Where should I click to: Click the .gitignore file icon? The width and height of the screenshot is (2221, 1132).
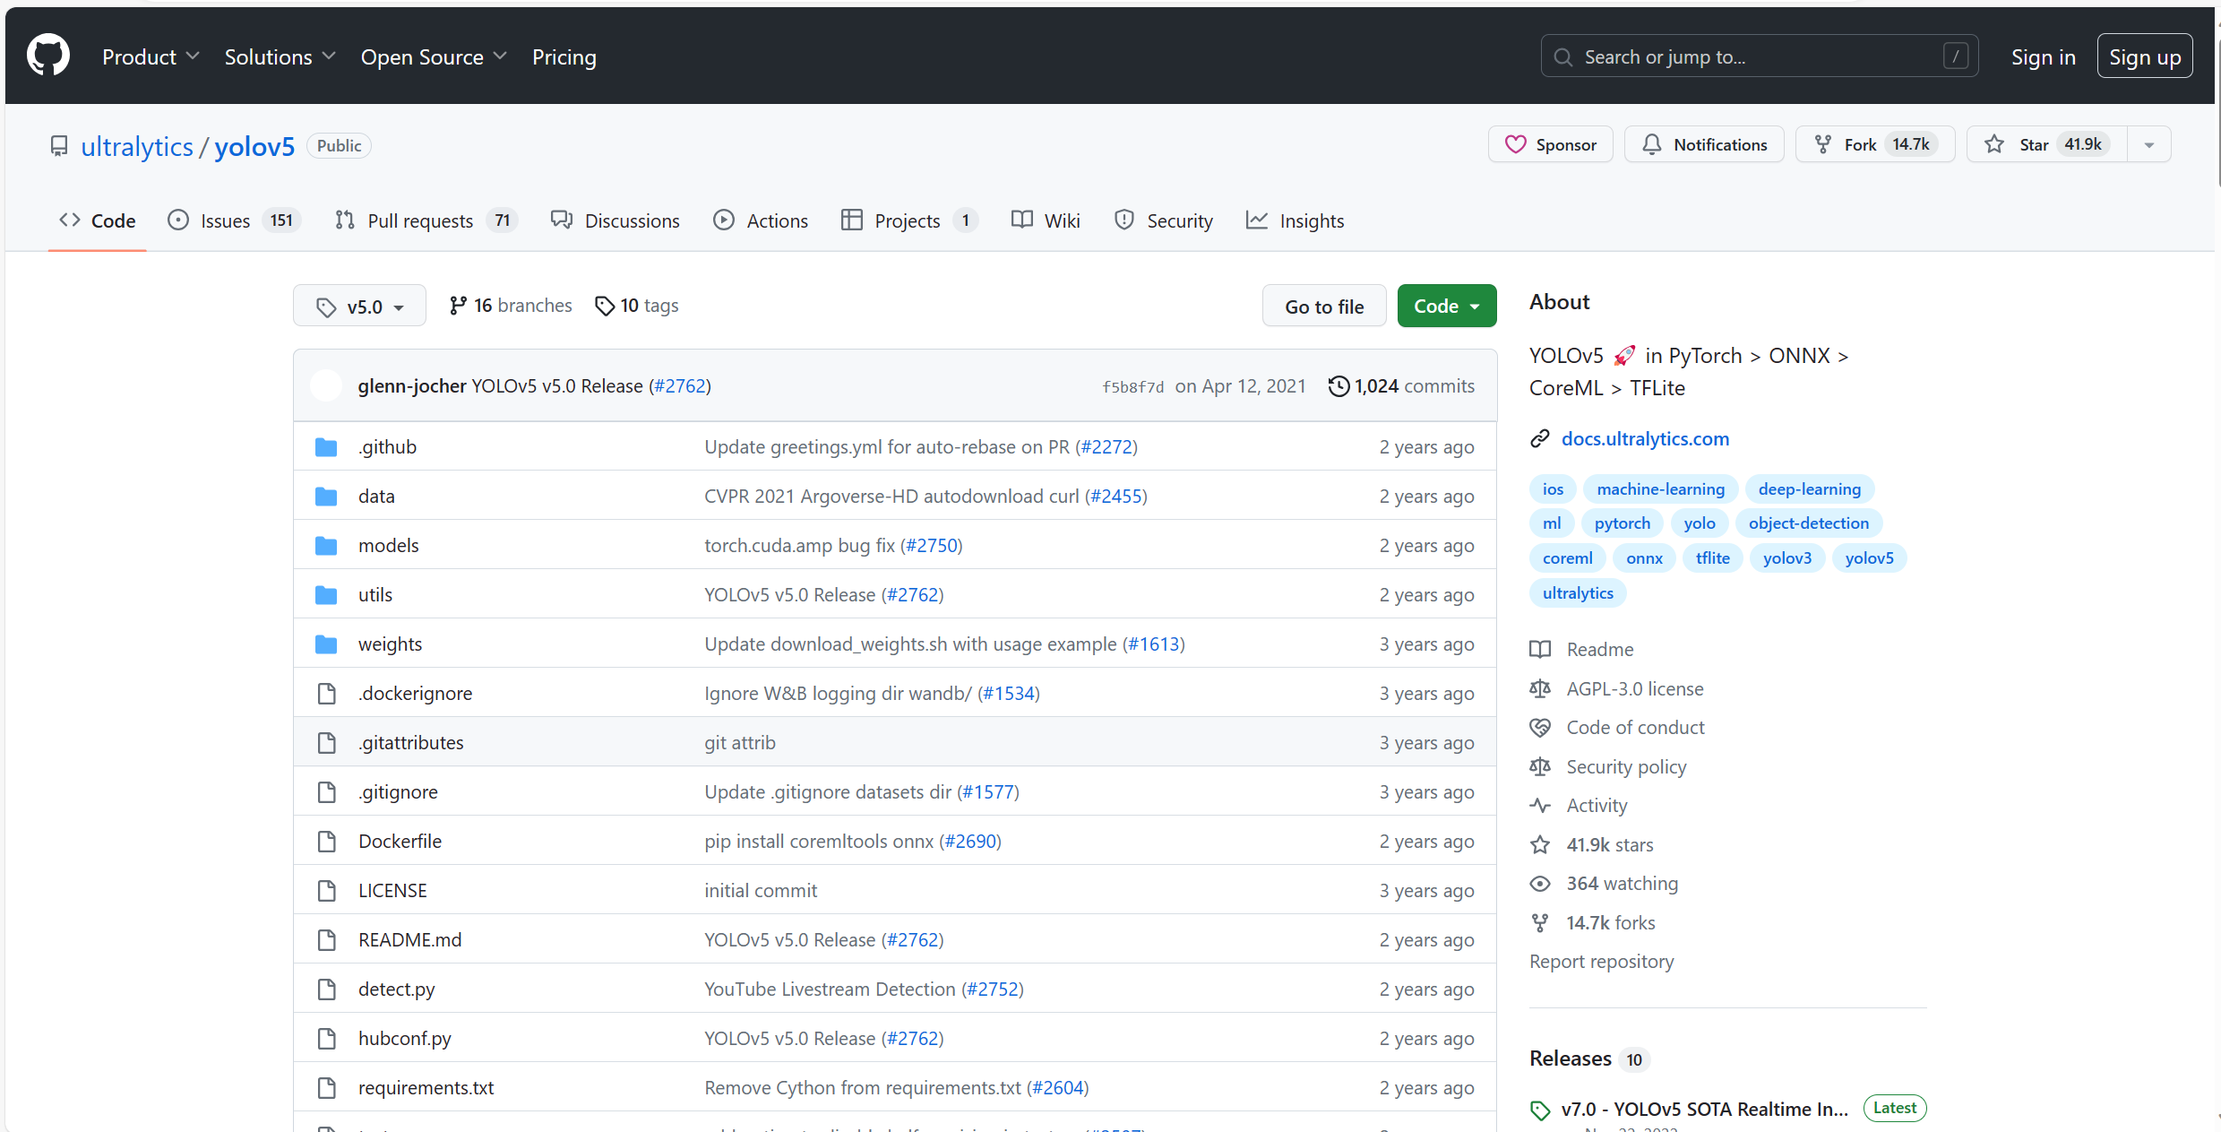[x=327, y=791]
